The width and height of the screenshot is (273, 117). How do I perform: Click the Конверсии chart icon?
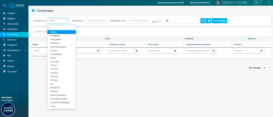coord(4,29)
